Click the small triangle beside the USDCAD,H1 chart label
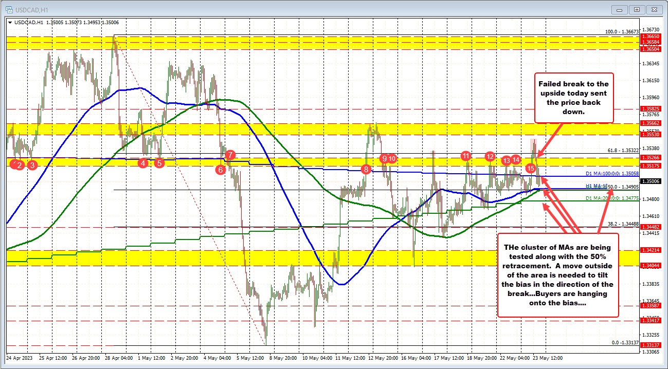668x369 pixels. 10,23
